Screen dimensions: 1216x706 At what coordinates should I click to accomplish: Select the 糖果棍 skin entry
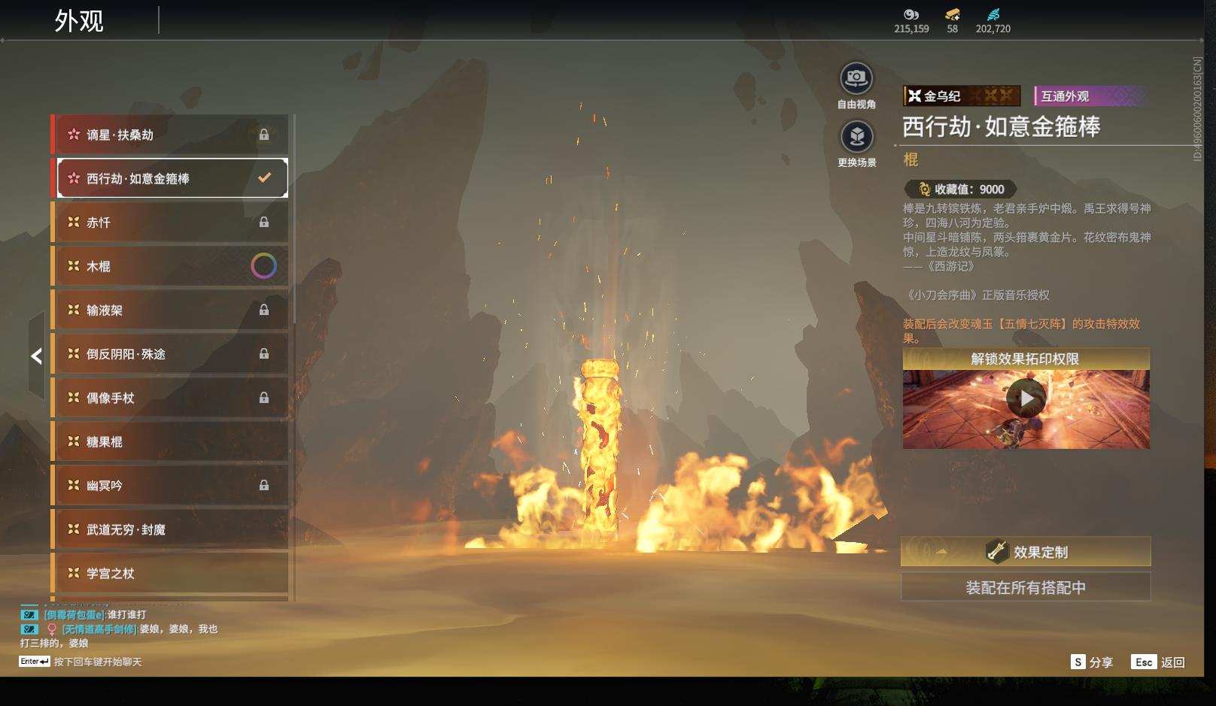(x=170, y=442)
